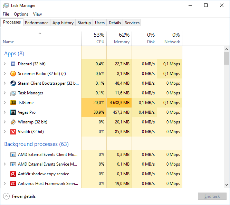
Task: Expand the Discord process group
Action: click(5, 64)
